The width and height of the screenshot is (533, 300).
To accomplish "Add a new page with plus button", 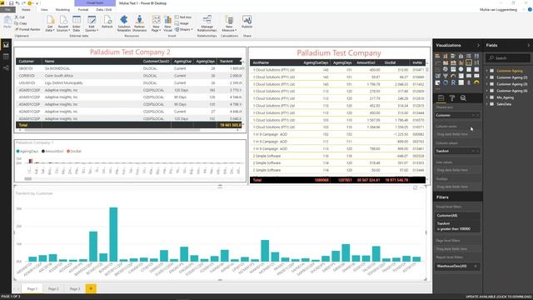I will pyautogui.click(x=91, y=289).
